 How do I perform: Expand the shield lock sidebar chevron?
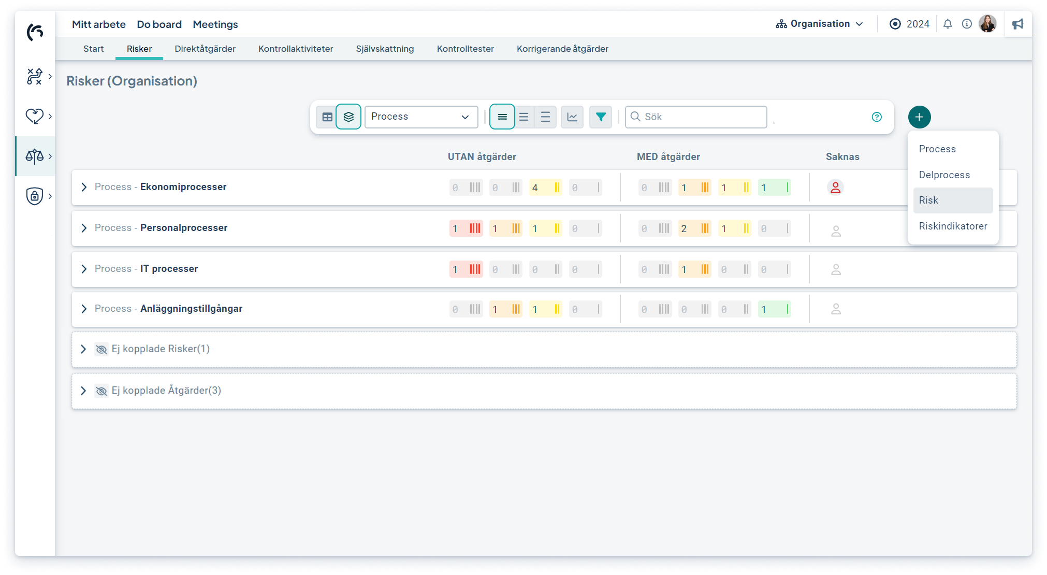pyautogui.click(x=50, y=196)
